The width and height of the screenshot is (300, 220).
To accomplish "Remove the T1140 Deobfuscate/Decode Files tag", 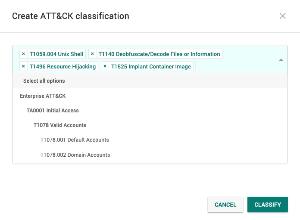I will click(92, 54).
